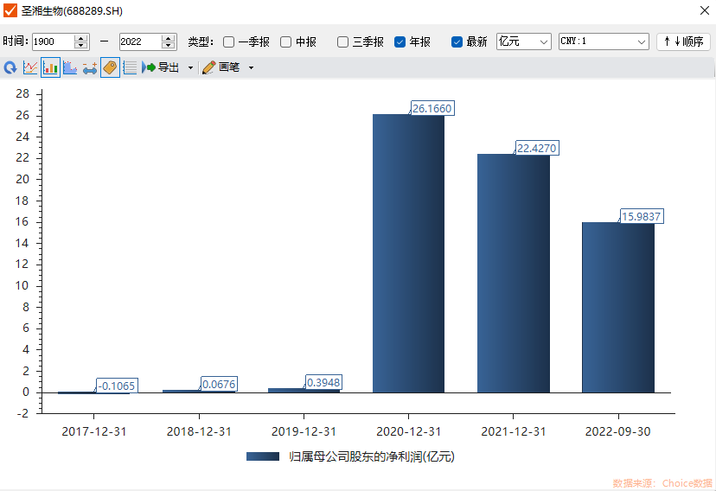Click legend swatch for 归属母公司股东的净利润
This screenshot has height=491, width=716.
point(262,456)
